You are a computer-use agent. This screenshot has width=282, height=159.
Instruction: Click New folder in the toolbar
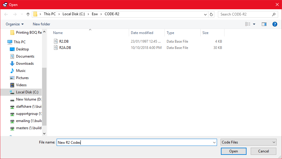point(41,24)
